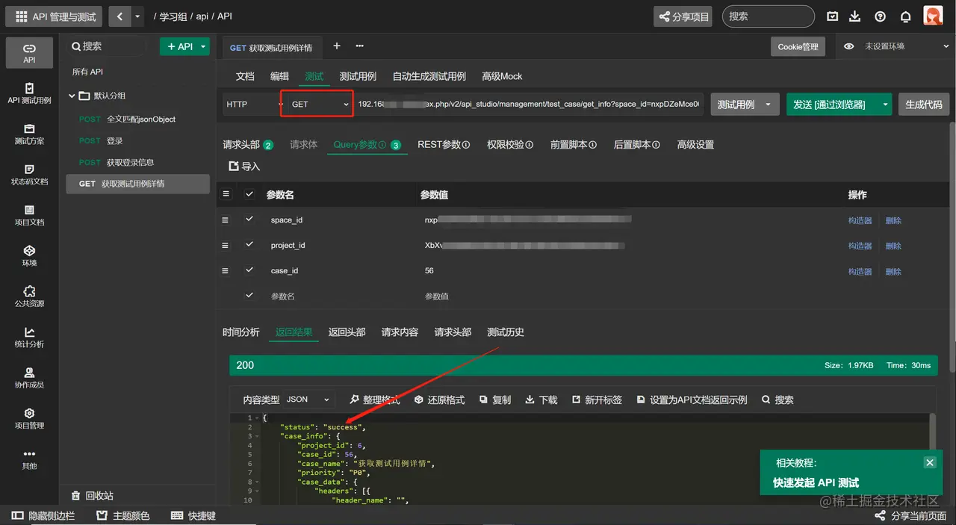
Task: Toggle the case_id parameter checkbox
Action: (249, 270)
